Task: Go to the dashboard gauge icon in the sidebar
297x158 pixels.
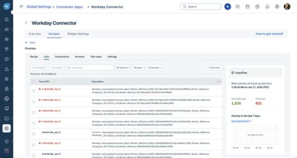Action: (7, 19)
